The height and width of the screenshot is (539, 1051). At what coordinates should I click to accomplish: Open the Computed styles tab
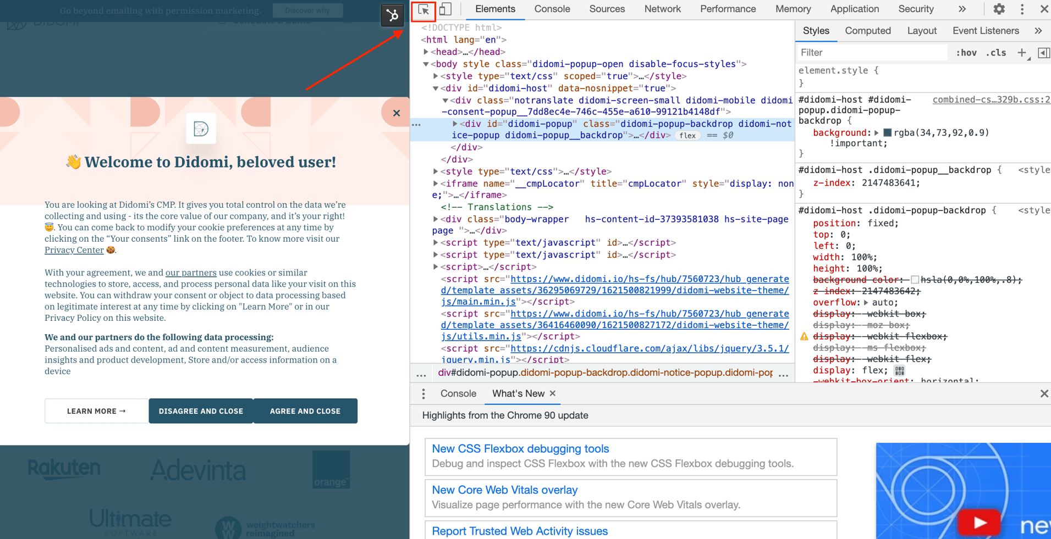point(867,30)
